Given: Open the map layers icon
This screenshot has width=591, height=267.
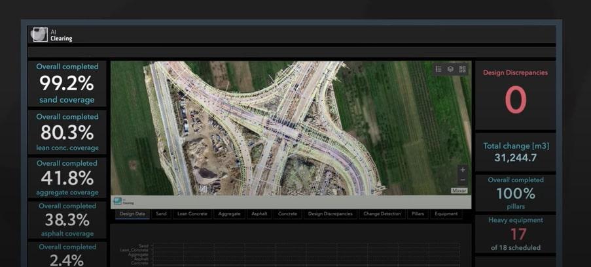Looking at the screenshot, I should pos(450,69).
